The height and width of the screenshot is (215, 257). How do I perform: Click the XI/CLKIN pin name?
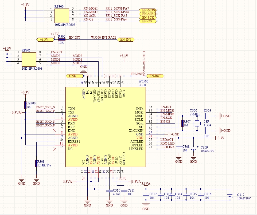tap(136, 130)
